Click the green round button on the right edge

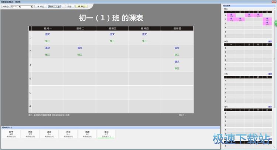pyautogui.click(x=276, y=23)
